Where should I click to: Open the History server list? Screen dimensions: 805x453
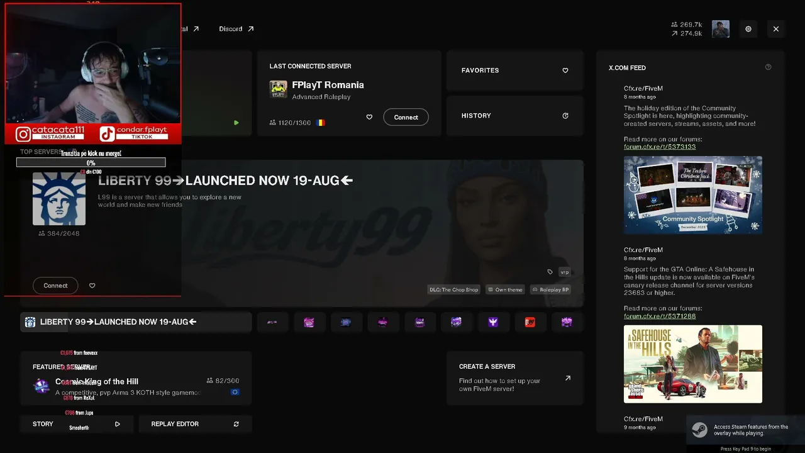[515, 116]
